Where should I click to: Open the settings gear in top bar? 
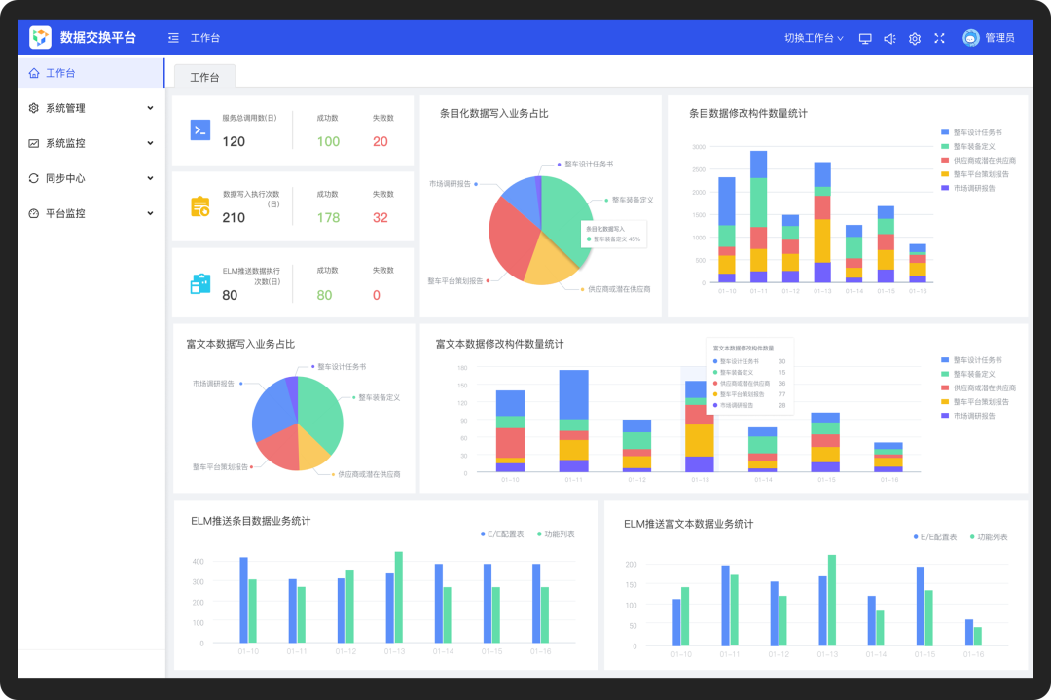tap(914, 38)
